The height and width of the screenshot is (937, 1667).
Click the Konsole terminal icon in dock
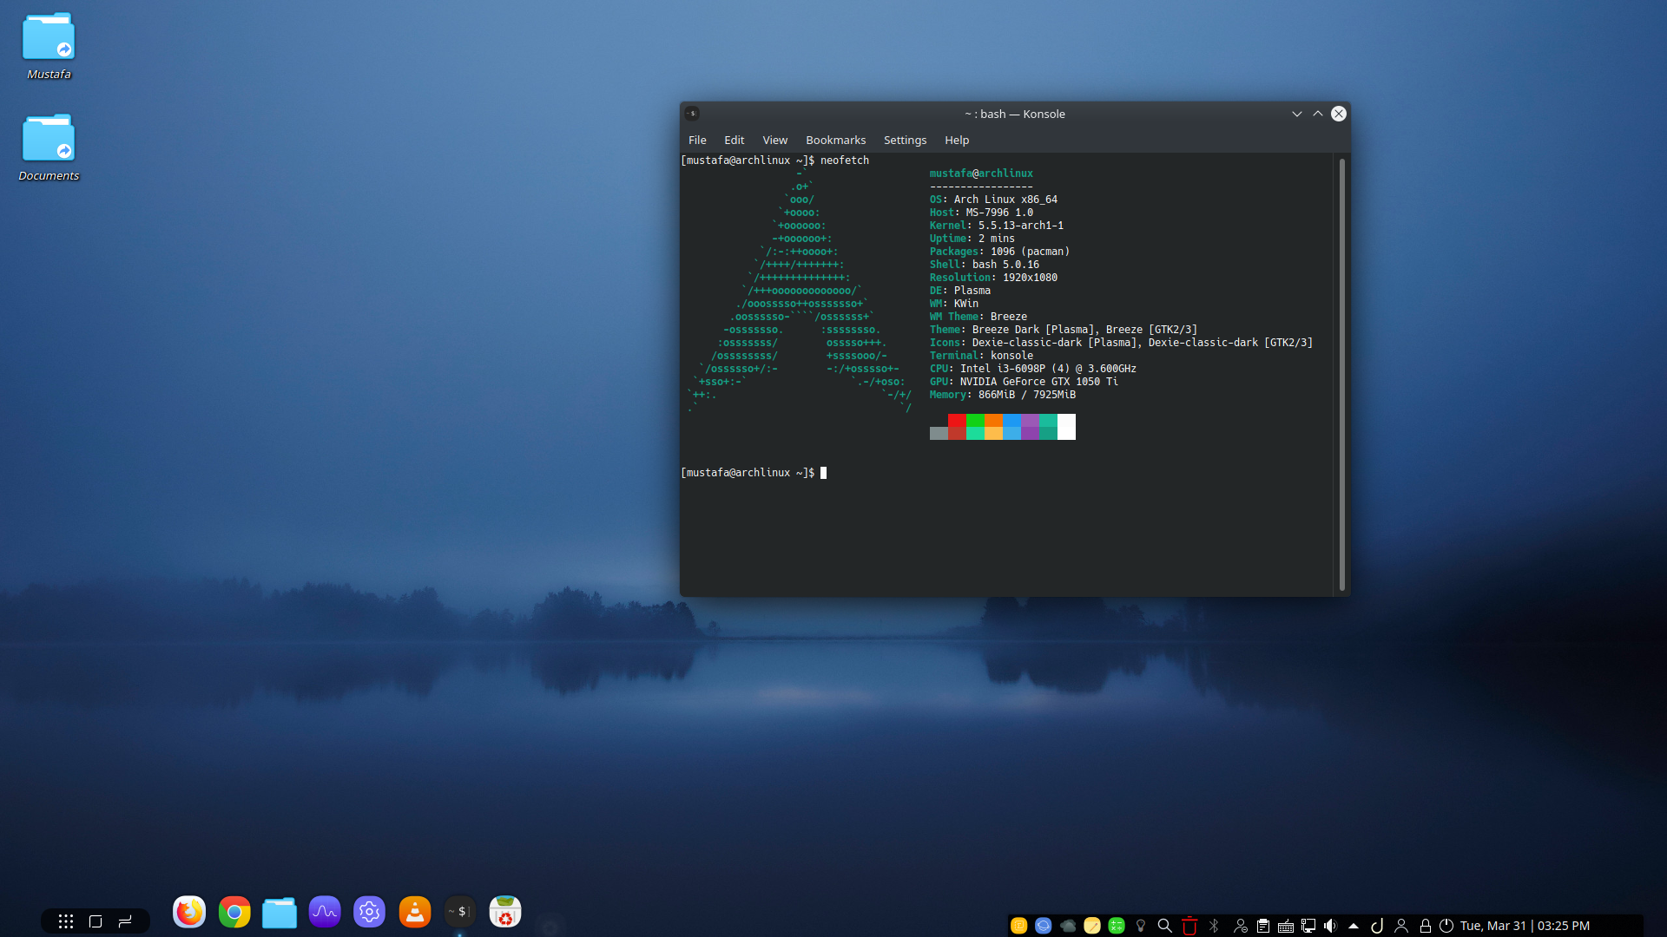point(460,912)
